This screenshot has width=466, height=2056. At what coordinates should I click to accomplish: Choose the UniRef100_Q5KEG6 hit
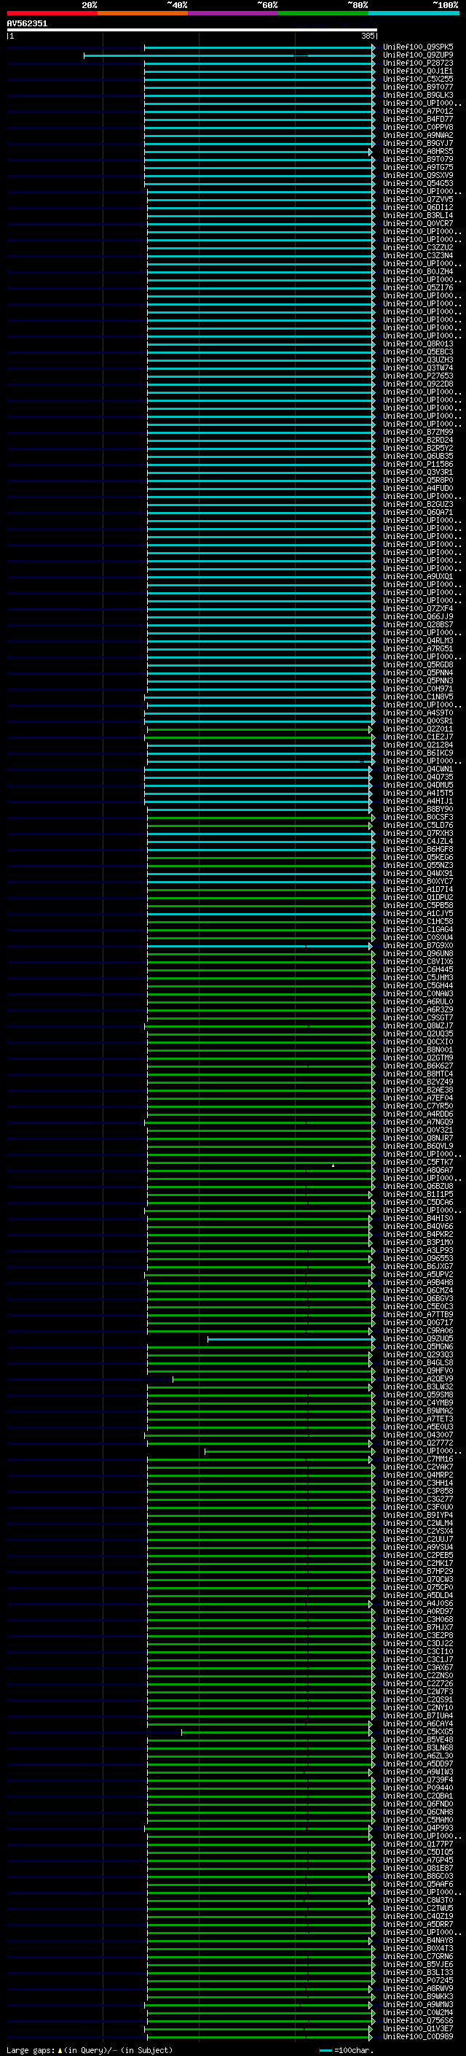coord(418,857)
